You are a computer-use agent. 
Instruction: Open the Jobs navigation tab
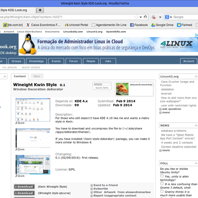108,61
